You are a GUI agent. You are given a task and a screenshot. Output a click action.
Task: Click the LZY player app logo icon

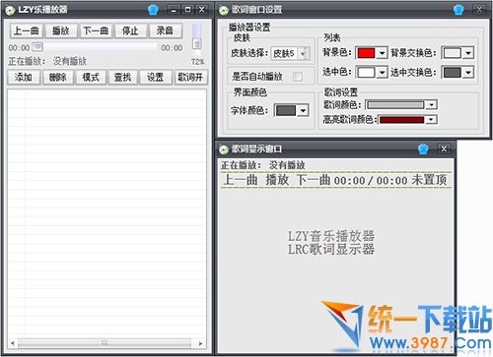point(10,10)
